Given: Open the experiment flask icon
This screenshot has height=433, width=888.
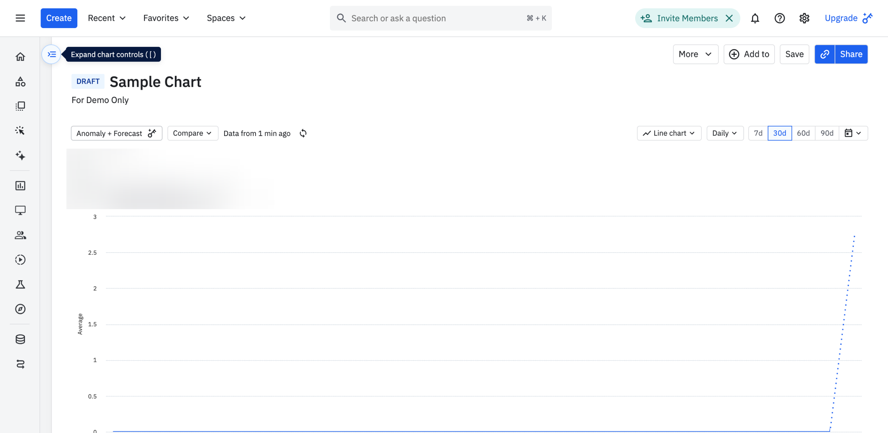Looking at the screenshot, I should (x=20, y=285).
